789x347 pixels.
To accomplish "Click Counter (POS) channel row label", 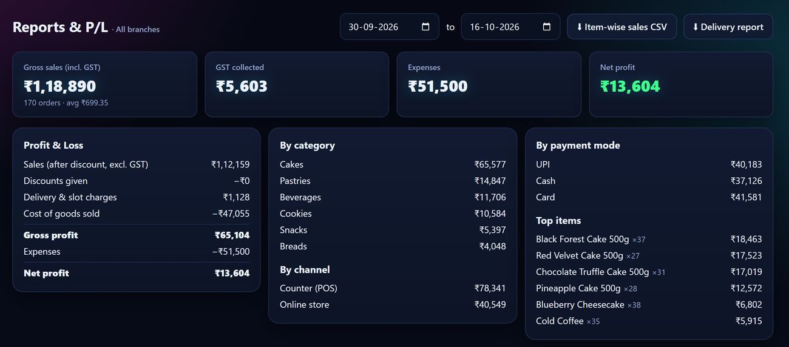I will (308, 288).
